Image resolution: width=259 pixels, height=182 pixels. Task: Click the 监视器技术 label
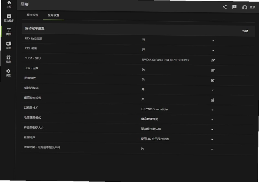31,108
